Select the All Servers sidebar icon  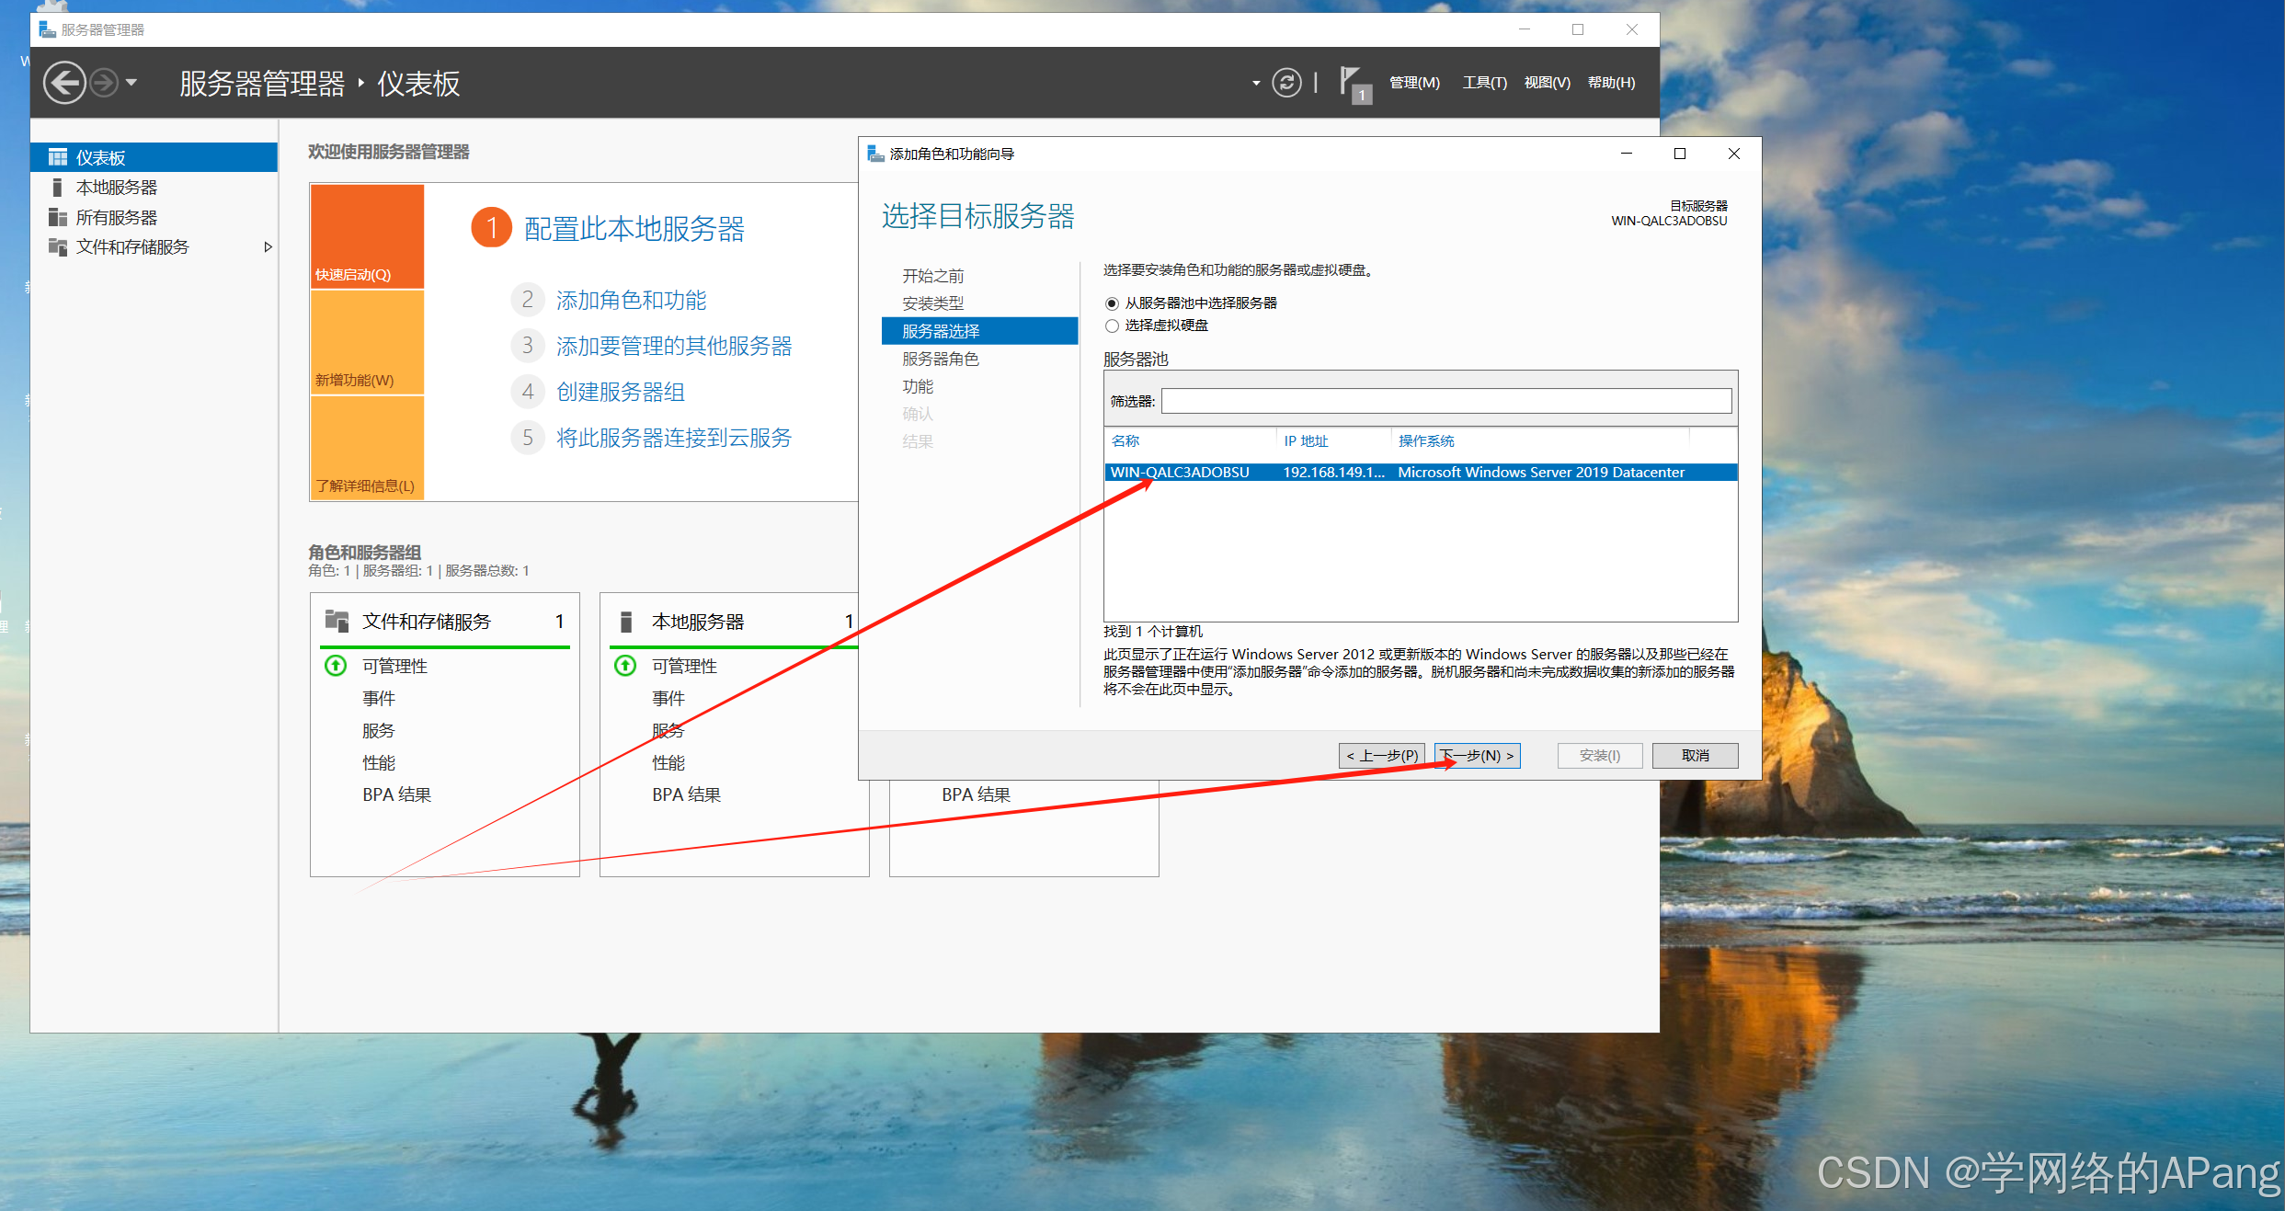tap(57, 218)
